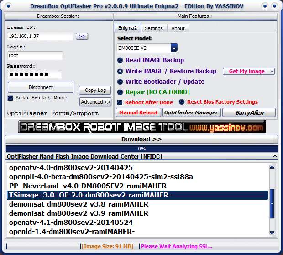Image resolution: width=283 pixels, height=255 pixels.
Task: Open the About tab
Action: tap(178, 28)
